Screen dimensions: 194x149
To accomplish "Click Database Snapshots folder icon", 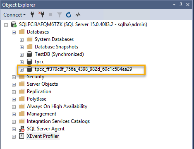I will pos(29,47).
